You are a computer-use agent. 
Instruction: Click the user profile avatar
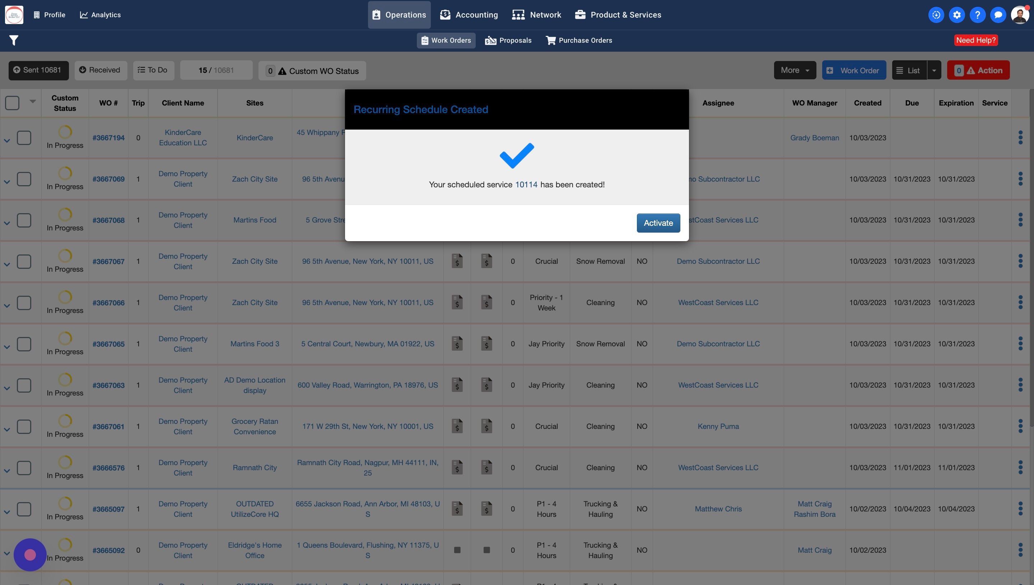(x=1020, y=15)
